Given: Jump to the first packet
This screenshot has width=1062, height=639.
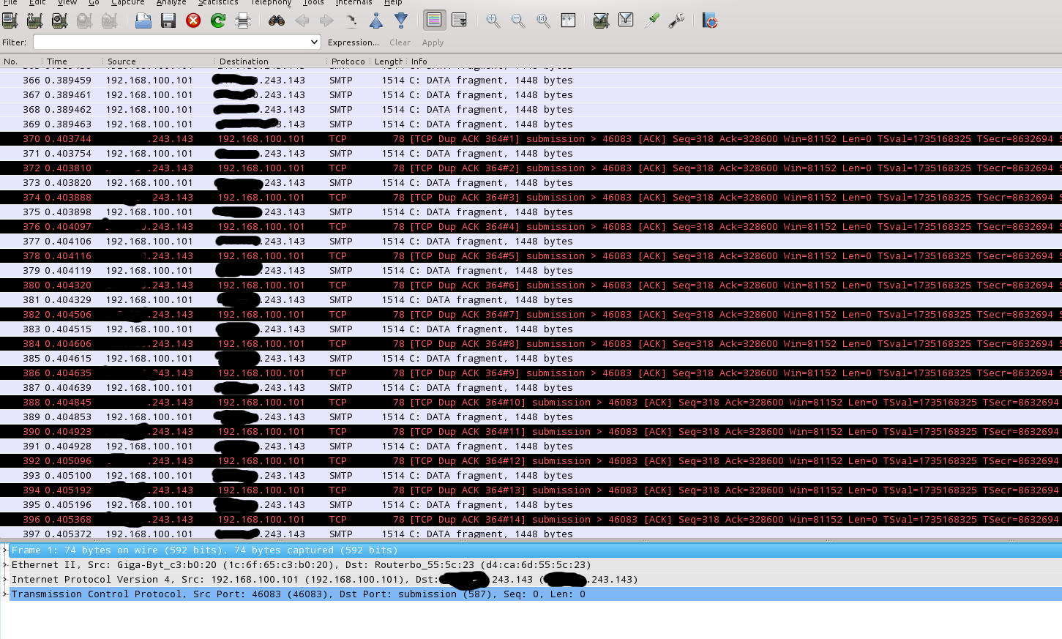Looking at the screenshot, I should tap(376, 20).
